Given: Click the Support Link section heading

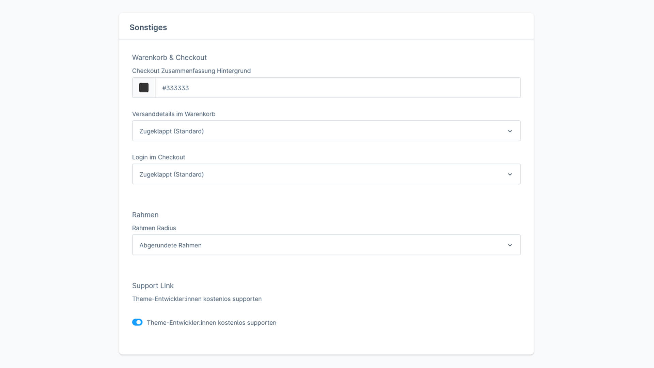Looking at the screenshot, I should (x=153, y=286).
